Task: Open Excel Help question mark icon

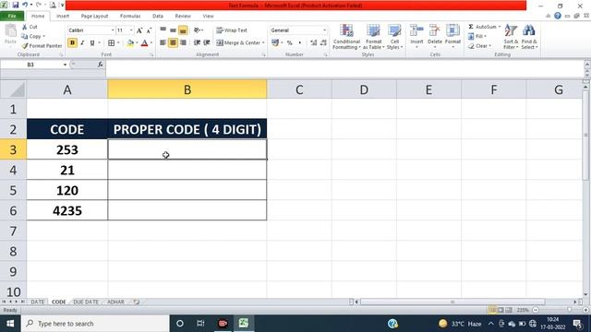Action: pos(558,16)
